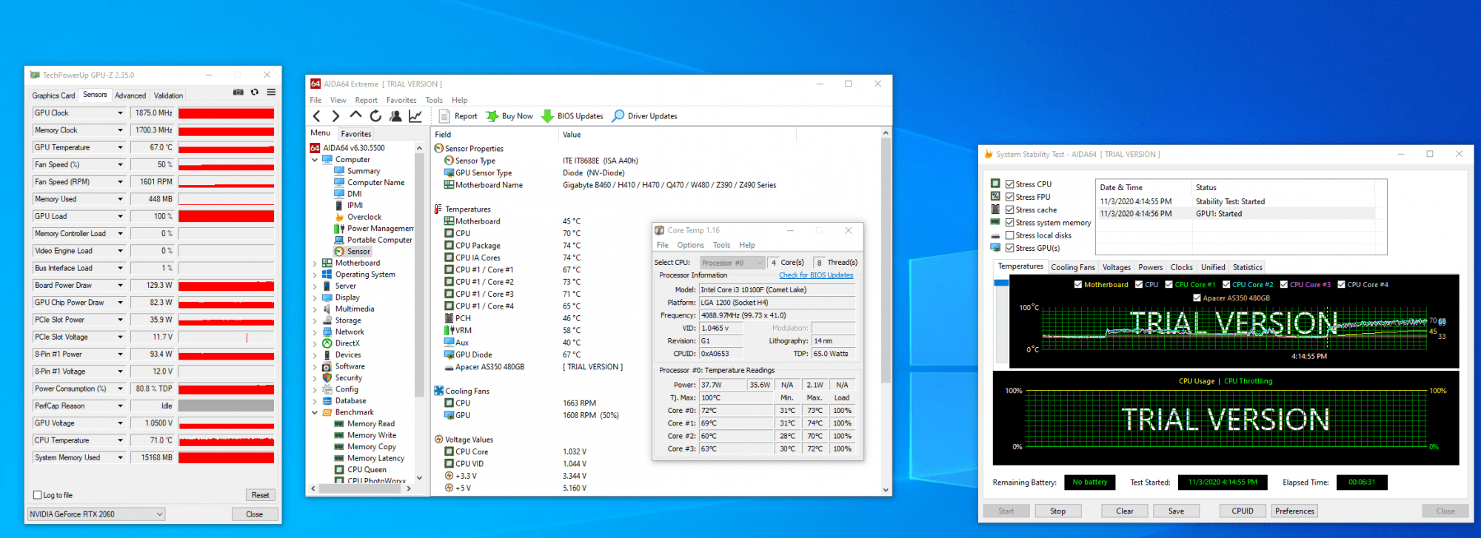Screen dimensions: 1481x538
Task: Click the Check for BIOS Updates link
Action: point(815,275)
